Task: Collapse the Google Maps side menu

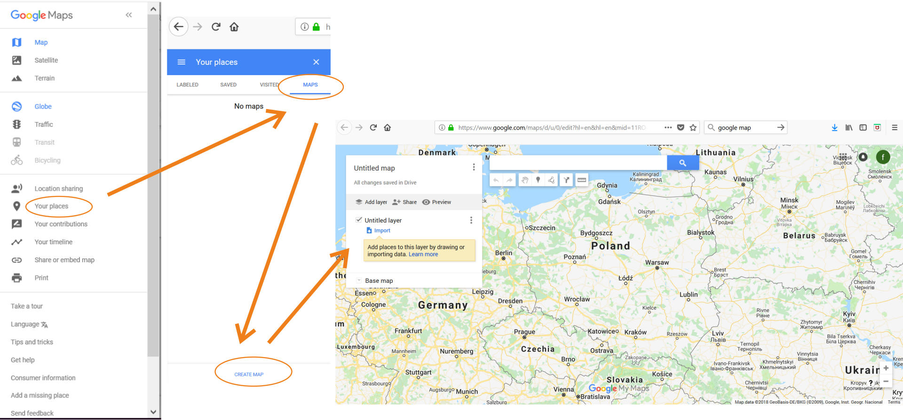Action: 129,15
